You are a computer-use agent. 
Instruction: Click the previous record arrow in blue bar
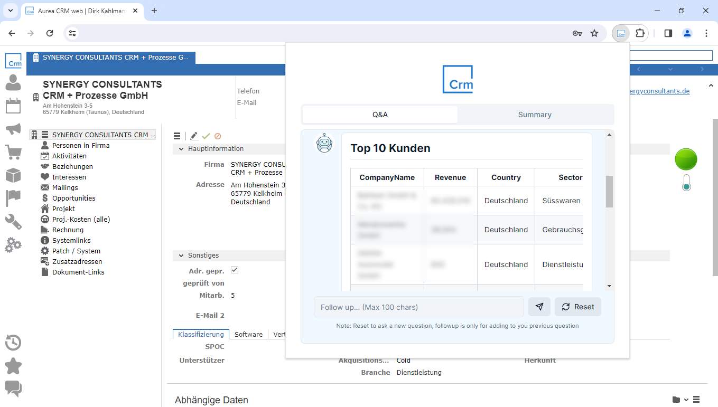[x=639, y=70]
